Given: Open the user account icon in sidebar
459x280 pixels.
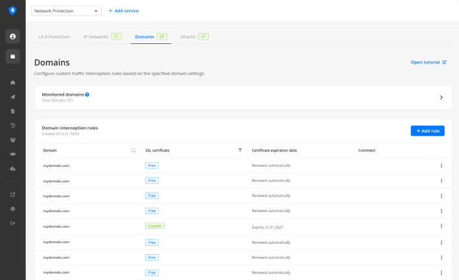Looking at the screenshot, I should click(13, 36).
